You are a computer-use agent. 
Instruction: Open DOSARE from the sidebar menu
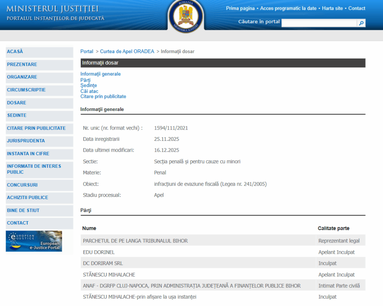tap(16, 103)
